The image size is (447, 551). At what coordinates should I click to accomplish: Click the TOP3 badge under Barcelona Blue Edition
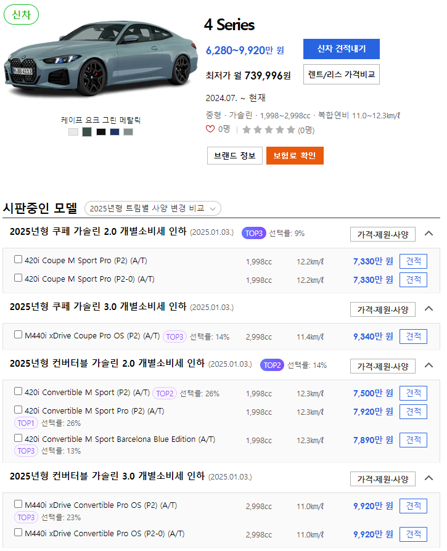pyautogui.click(x=26, y=451)
